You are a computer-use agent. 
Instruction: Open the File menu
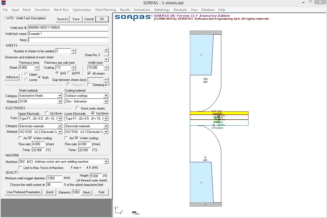5,10
